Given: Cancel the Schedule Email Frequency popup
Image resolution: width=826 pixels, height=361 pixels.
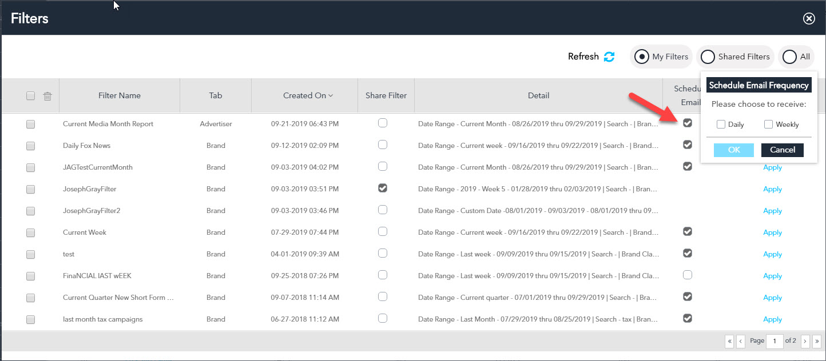Looking at the screenshot, I should pos(782,150).
